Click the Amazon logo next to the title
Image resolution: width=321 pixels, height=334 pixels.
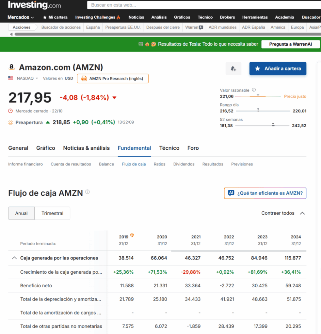tap(12, 68)
